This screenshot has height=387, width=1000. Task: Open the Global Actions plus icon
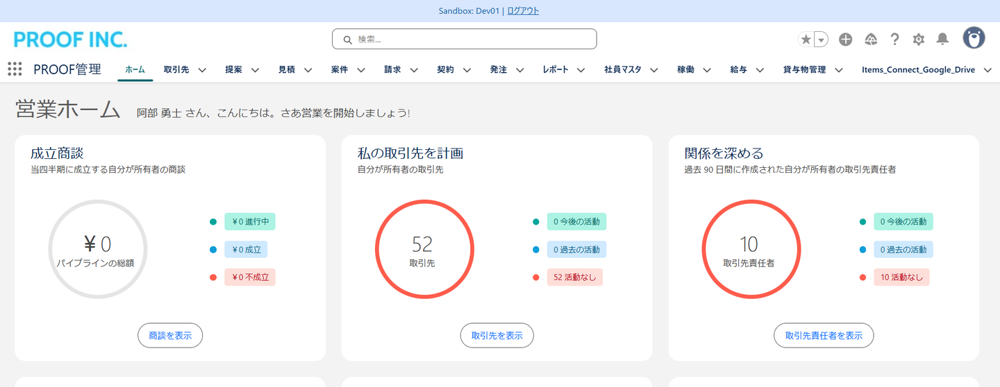845,40
